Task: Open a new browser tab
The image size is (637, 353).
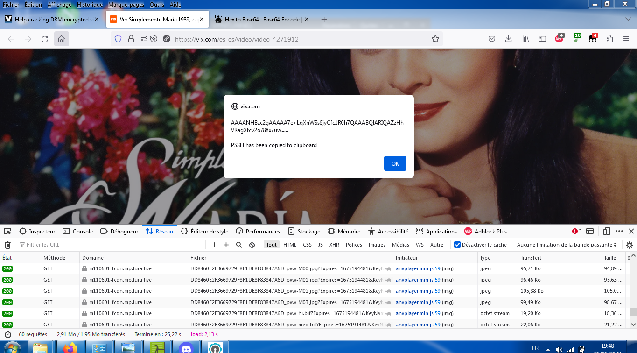Action: click(324, 20)
